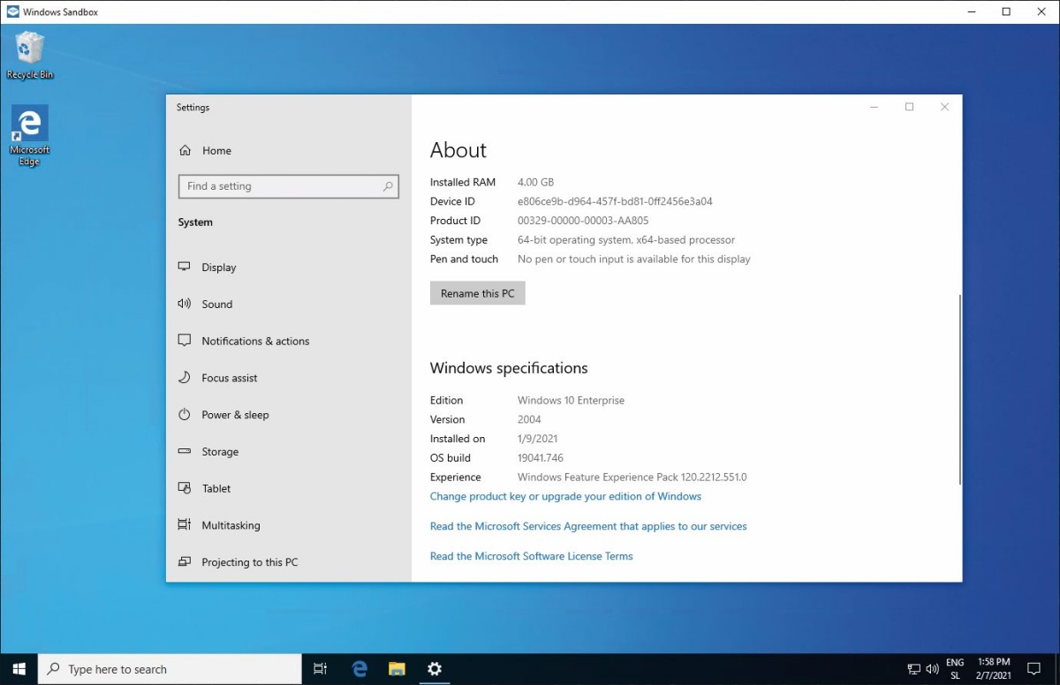1060x685 pixels.
Task: Click the Multitasking icon in sidebar
Action: tap(185, 524)
